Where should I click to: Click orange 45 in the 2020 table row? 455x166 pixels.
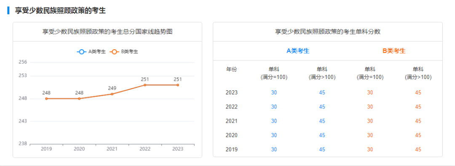[418, 135]
